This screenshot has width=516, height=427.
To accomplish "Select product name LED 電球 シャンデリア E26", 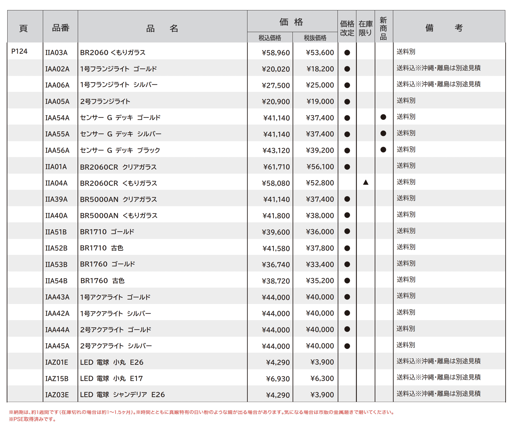I will tap(122, 395).
